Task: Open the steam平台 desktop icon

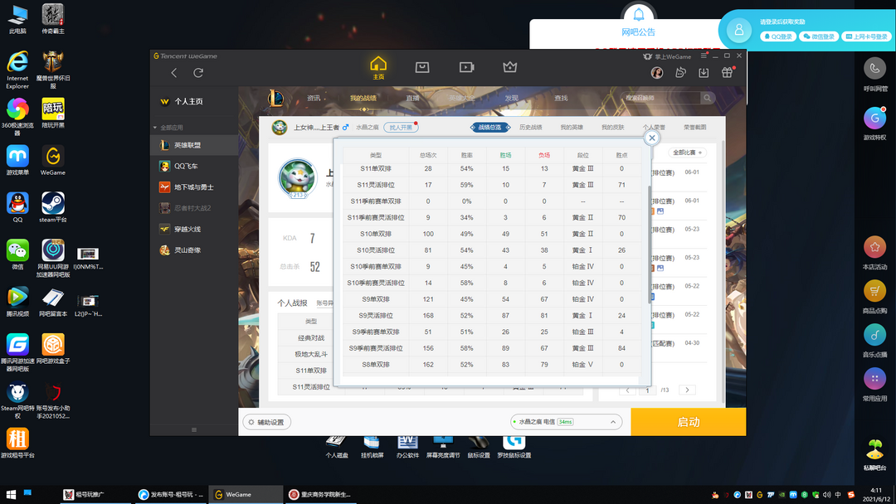Action: (52, 207)
